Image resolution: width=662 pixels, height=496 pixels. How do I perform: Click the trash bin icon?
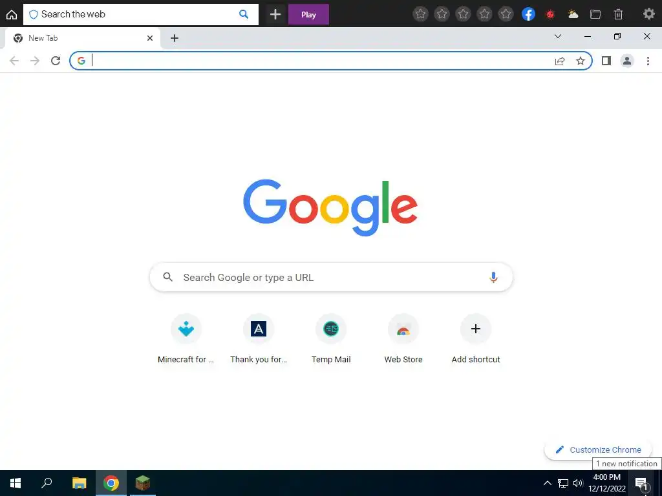pos(618,14)
